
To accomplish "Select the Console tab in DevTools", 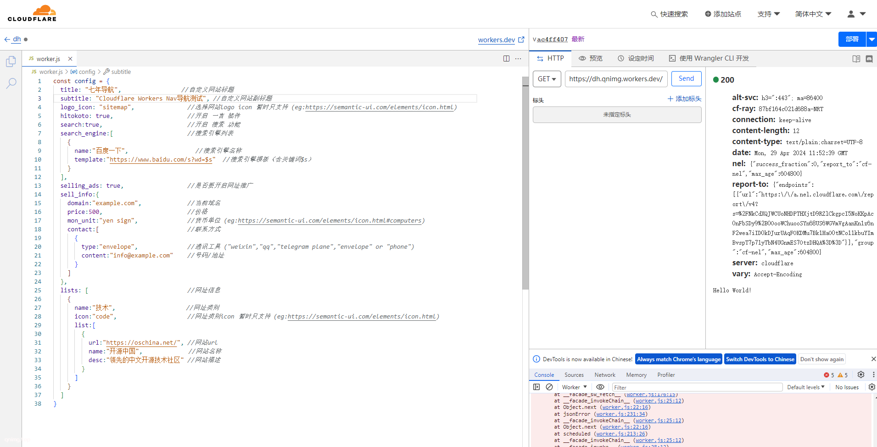I will point(544,375).
